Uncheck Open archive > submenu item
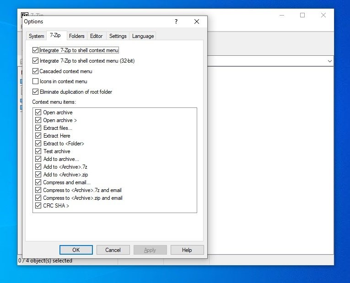This screenshot has height=283, width=350. coord(38,120)
